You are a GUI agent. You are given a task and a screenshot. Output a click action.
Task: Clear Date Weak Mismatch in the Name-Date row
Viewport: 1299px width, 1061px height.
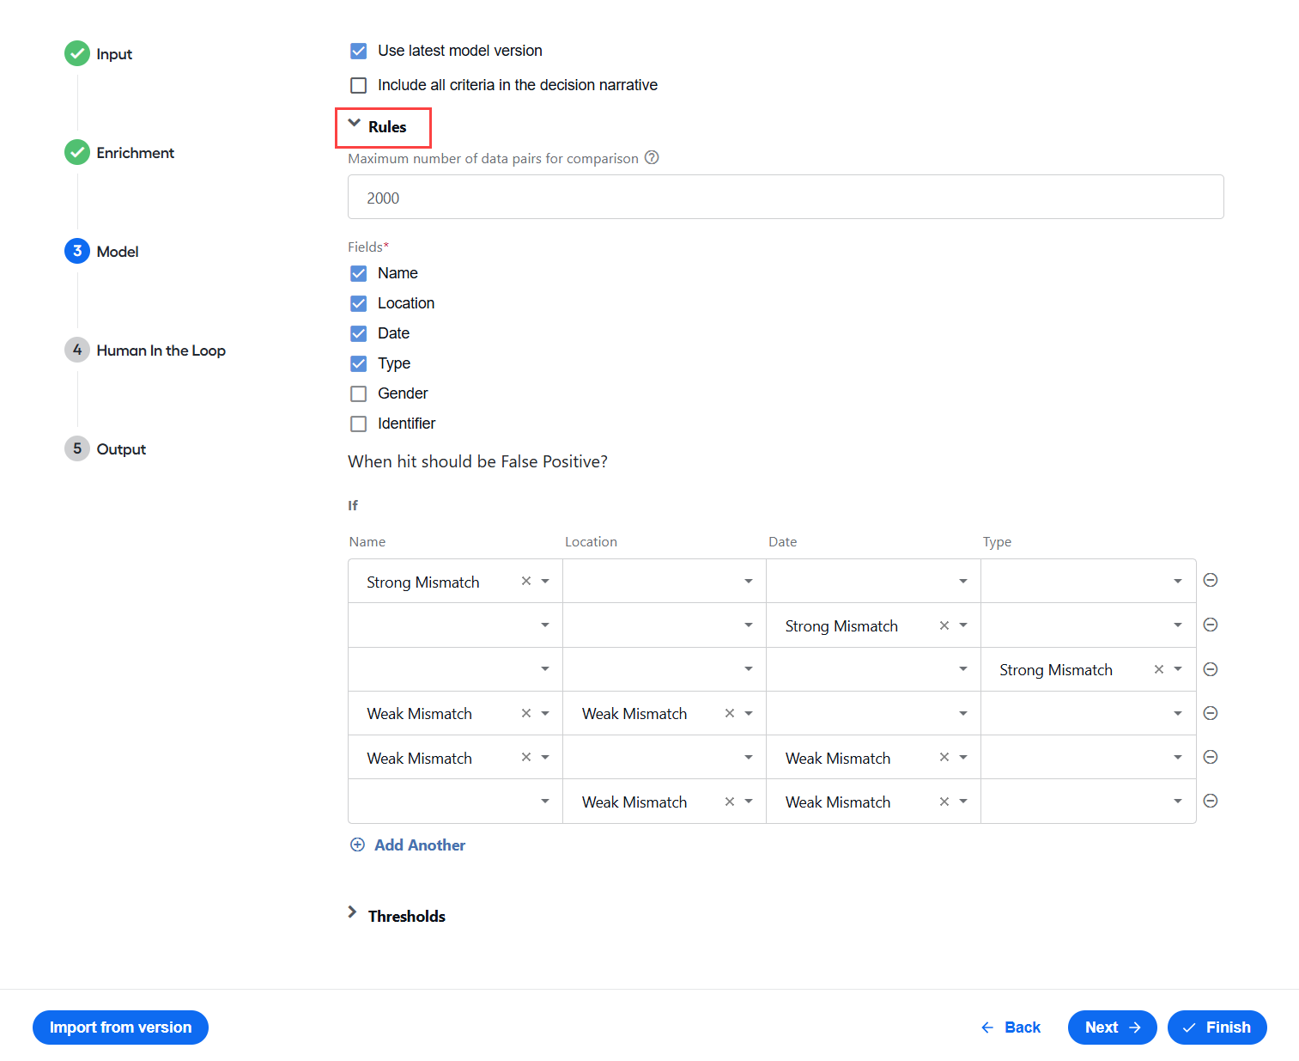[944, 757]
